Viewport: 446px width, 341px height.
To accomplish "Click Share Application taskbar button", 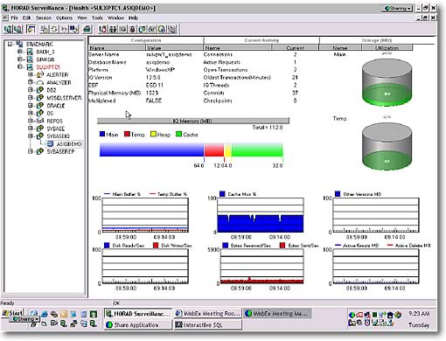I will click(137, 324).
